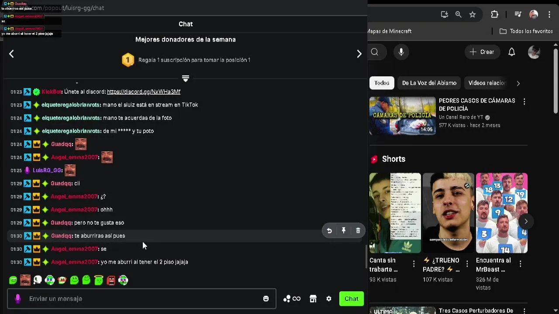Open 'Encuentra al MrBeast' short thumbnail
559x314 pixels.
pyautogui.click(x=502, y=213)
